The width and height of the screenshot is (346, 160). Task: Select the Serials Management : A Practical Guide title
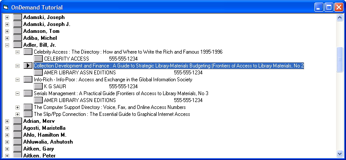tap(121, 93)
